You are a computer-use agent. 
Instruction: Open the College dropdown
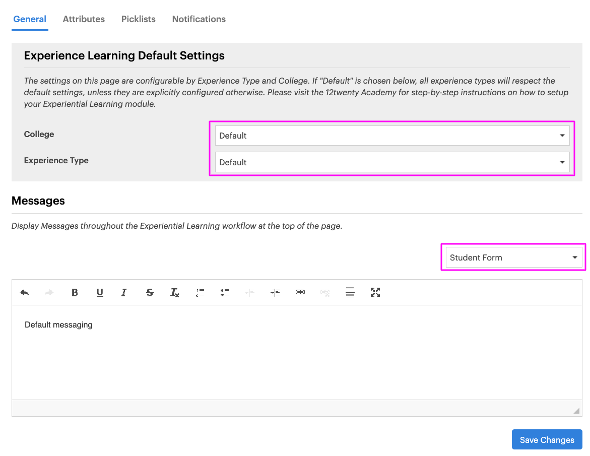(392, 136)
